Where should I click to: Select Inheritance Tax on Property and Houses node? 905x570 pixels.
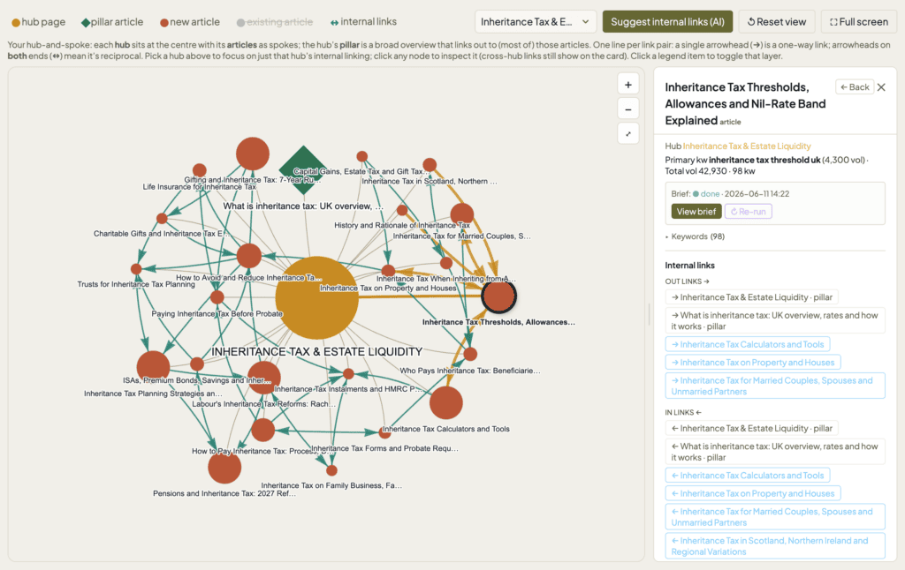pos(389,271)
